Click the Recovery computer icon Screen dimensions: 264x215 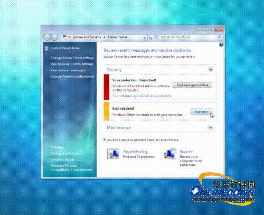coord(170,154)
